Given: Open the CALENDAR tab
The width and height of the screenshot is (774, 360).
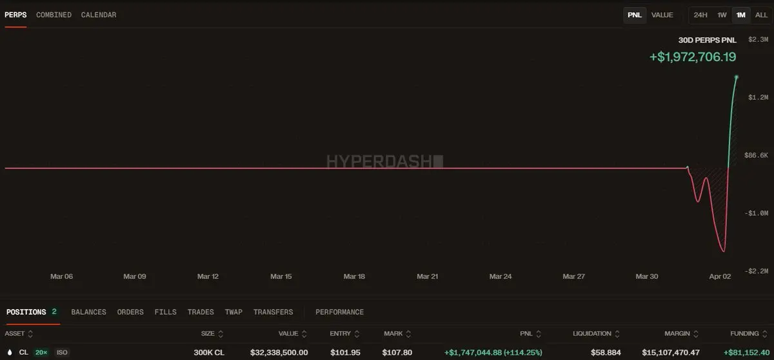Looking at the screenshot, I should pos(99,15).
